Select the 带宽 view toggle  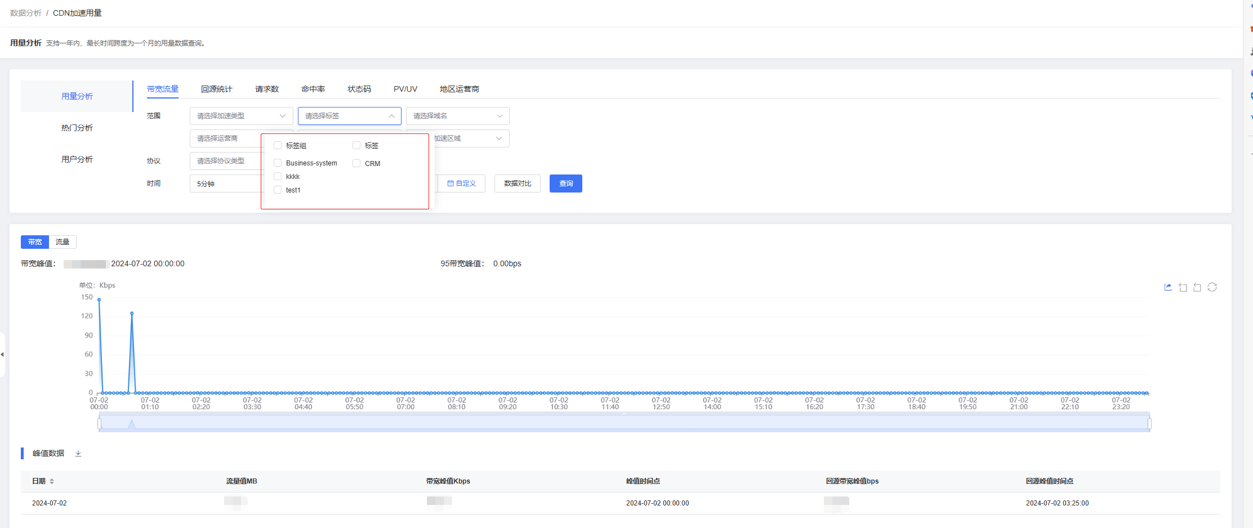[x=35, y=242]
